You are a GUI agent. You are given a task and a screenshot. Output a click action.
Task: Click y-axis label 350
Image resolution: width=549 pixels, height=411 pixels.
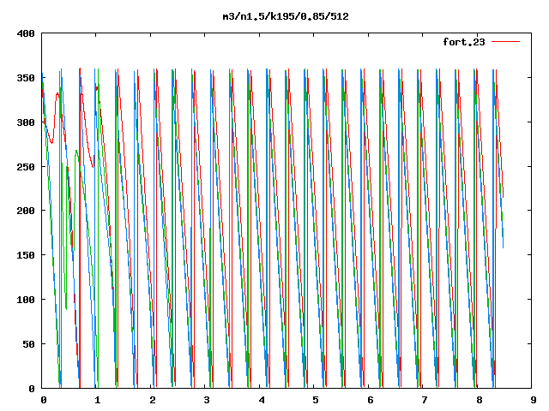pyautogui.click(x=26, y=78)
